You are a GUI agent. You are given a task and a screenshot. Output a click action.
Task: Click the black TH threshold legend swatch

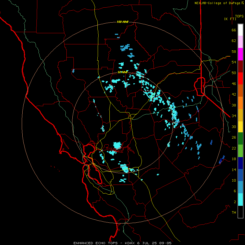pos(240,212)
